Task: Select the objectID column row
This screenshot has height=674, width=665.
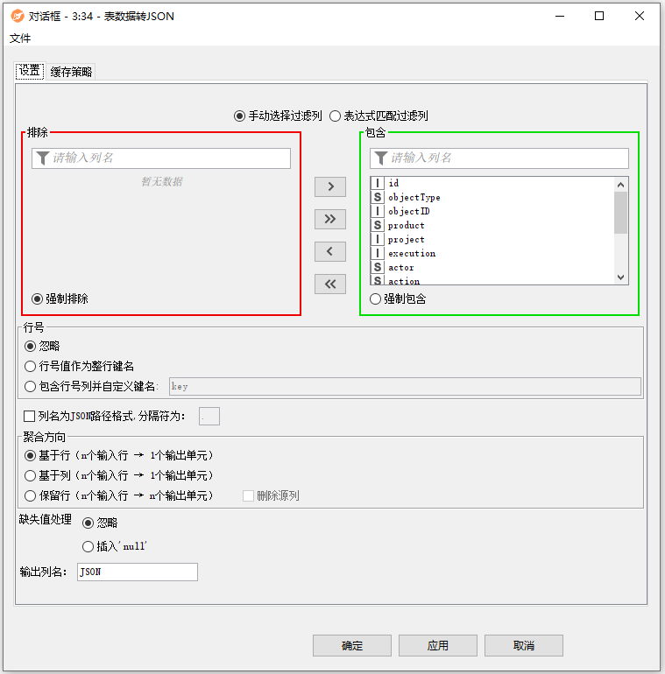Action: click(492, 211)
